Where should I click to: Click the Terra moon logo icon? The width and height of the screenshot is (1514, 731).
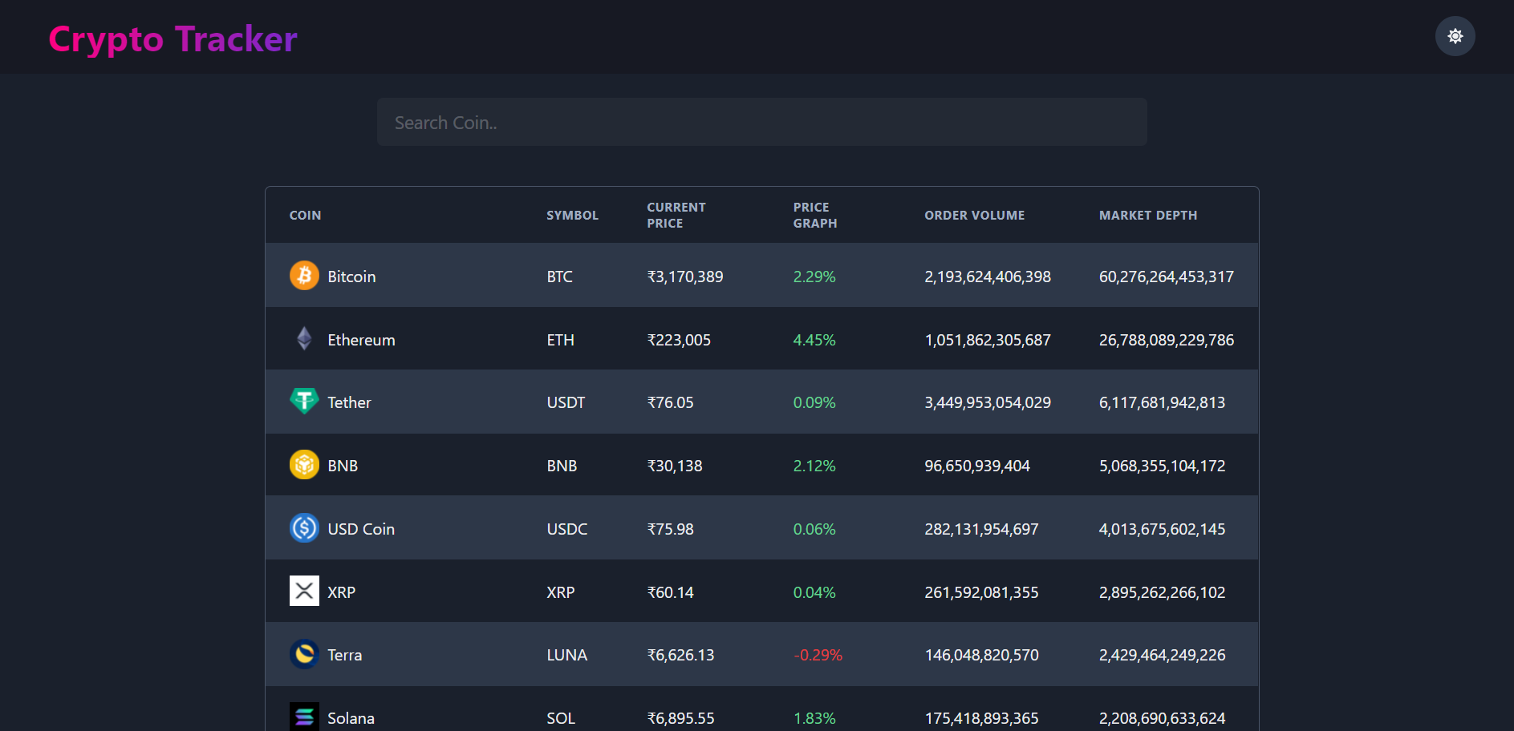pos(304,654)
